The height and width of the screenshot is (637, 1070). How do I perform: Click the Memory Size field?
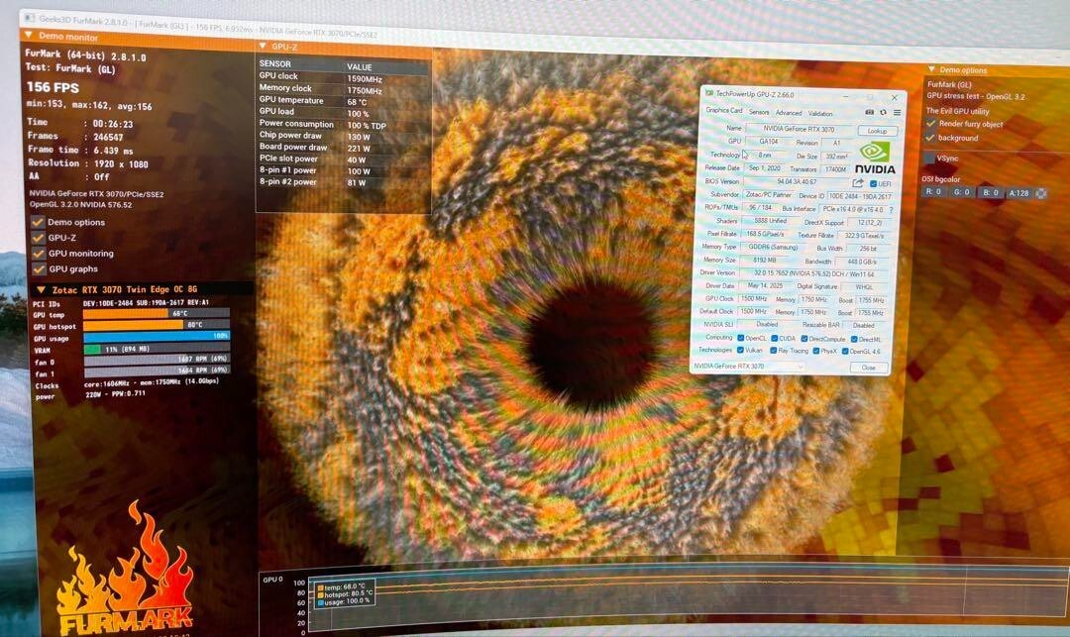pos(764,260)
